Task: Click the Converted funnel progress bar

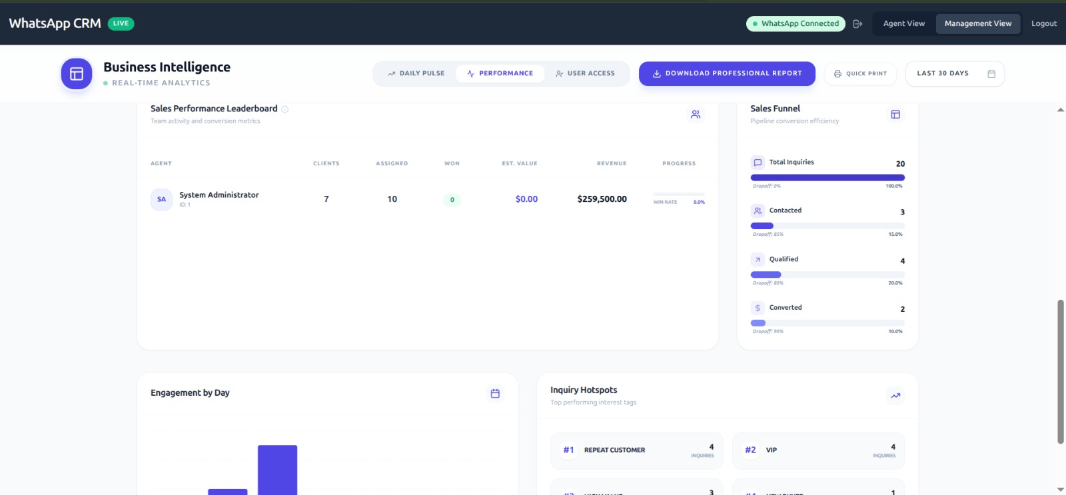Action: click(x=827, y=323)
